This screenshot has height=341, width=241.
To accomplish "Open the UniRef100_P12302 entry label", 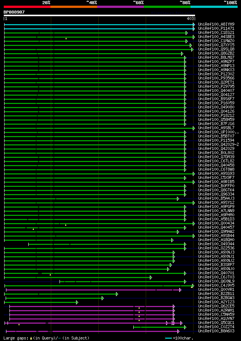I will tap(216, 74).
